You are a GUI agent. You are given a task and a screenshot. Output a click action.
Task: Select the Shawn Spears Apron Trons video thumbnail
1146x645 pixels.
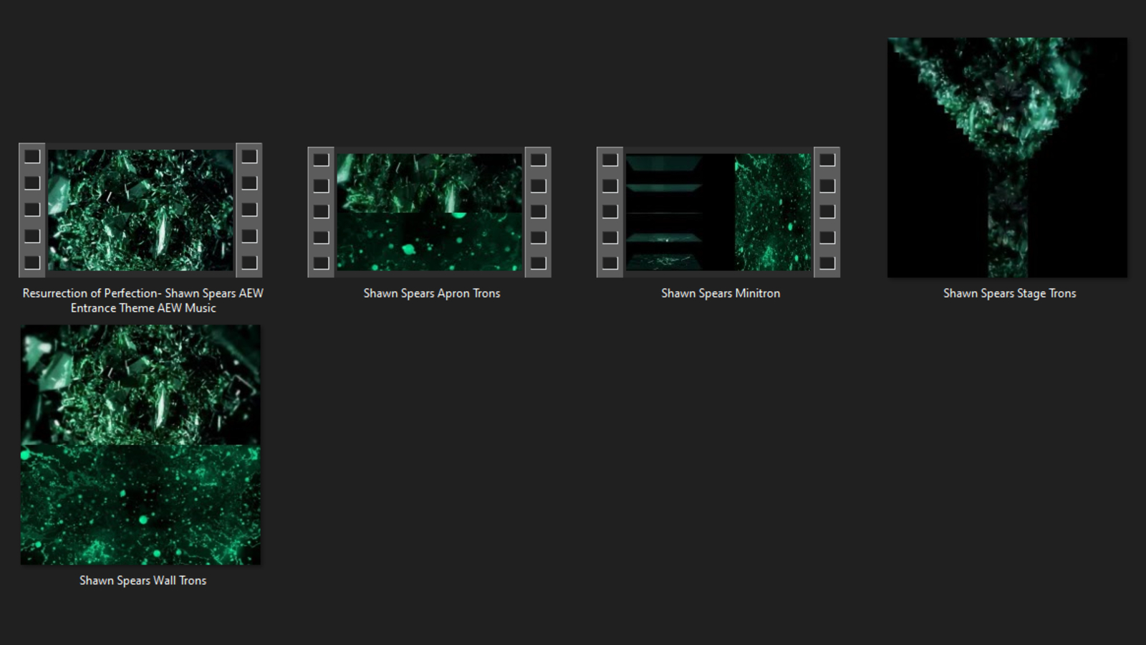click(429, 212)
